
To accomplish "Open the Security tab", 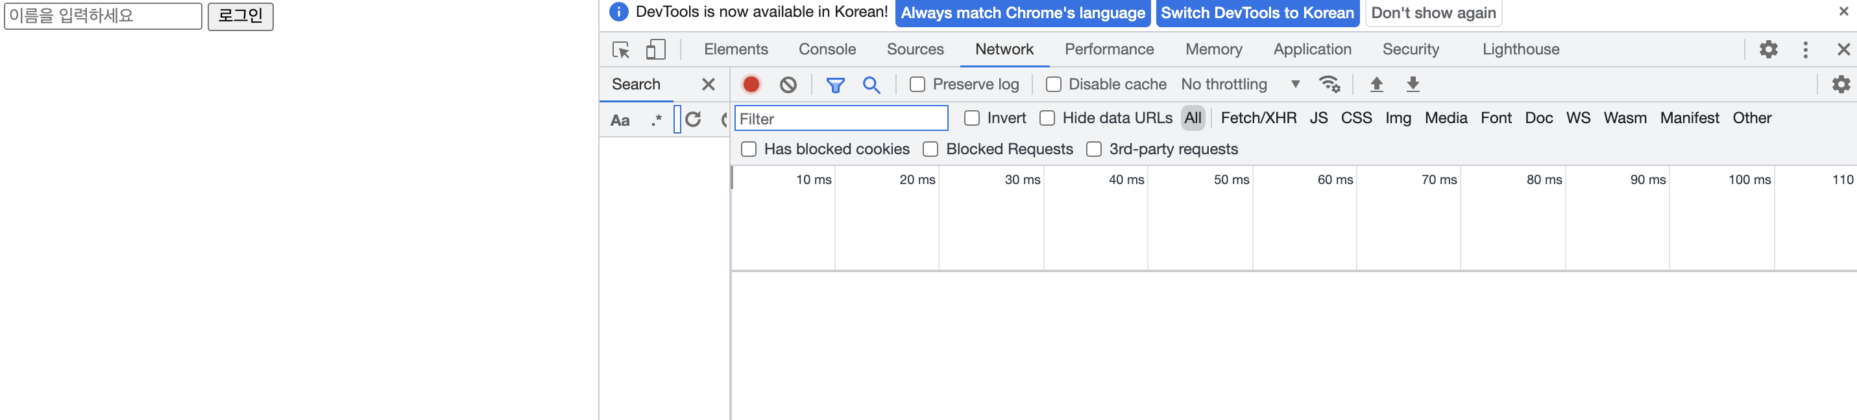I will click(1410, 50).
